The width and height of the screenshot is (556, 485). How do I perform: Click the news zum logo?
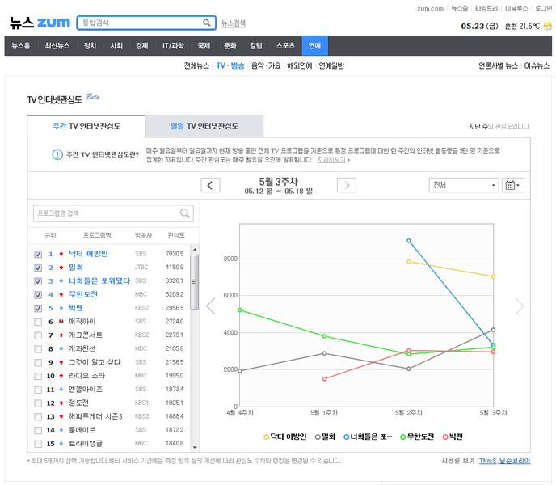coord(37,23)
